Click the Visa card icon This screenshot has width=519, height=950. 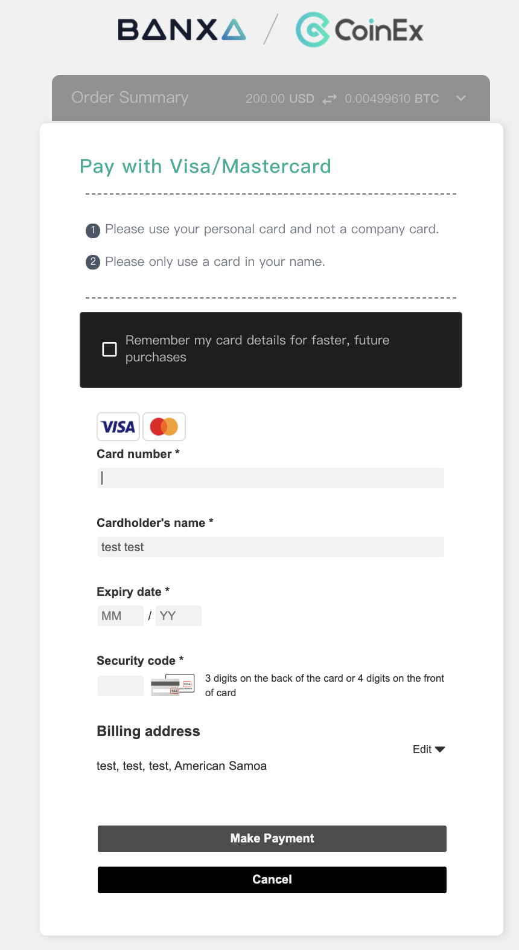[118, 427]
